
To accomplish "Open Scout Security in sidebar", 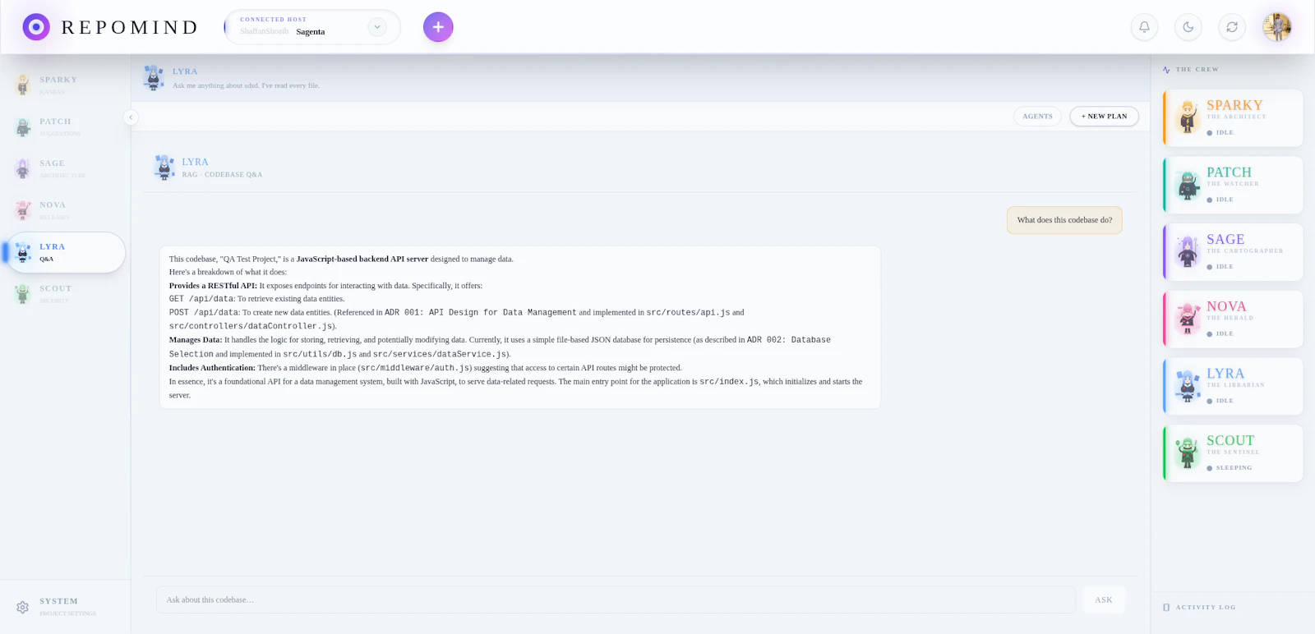I will (x=64, y=294).
